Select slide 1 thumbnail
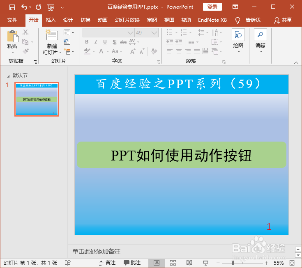 click(x=37, y=99)
